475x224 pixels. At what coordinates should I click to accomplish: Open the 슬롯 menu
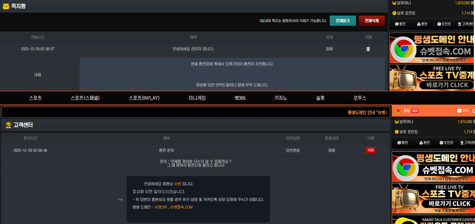click(x=320, y=98)
